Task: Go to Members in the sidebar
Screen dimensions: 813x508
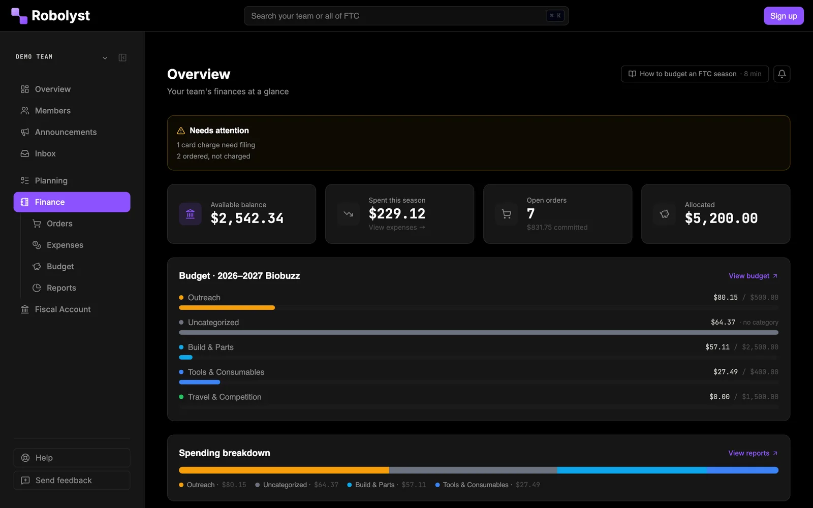Action: click(x=72, y=111)
